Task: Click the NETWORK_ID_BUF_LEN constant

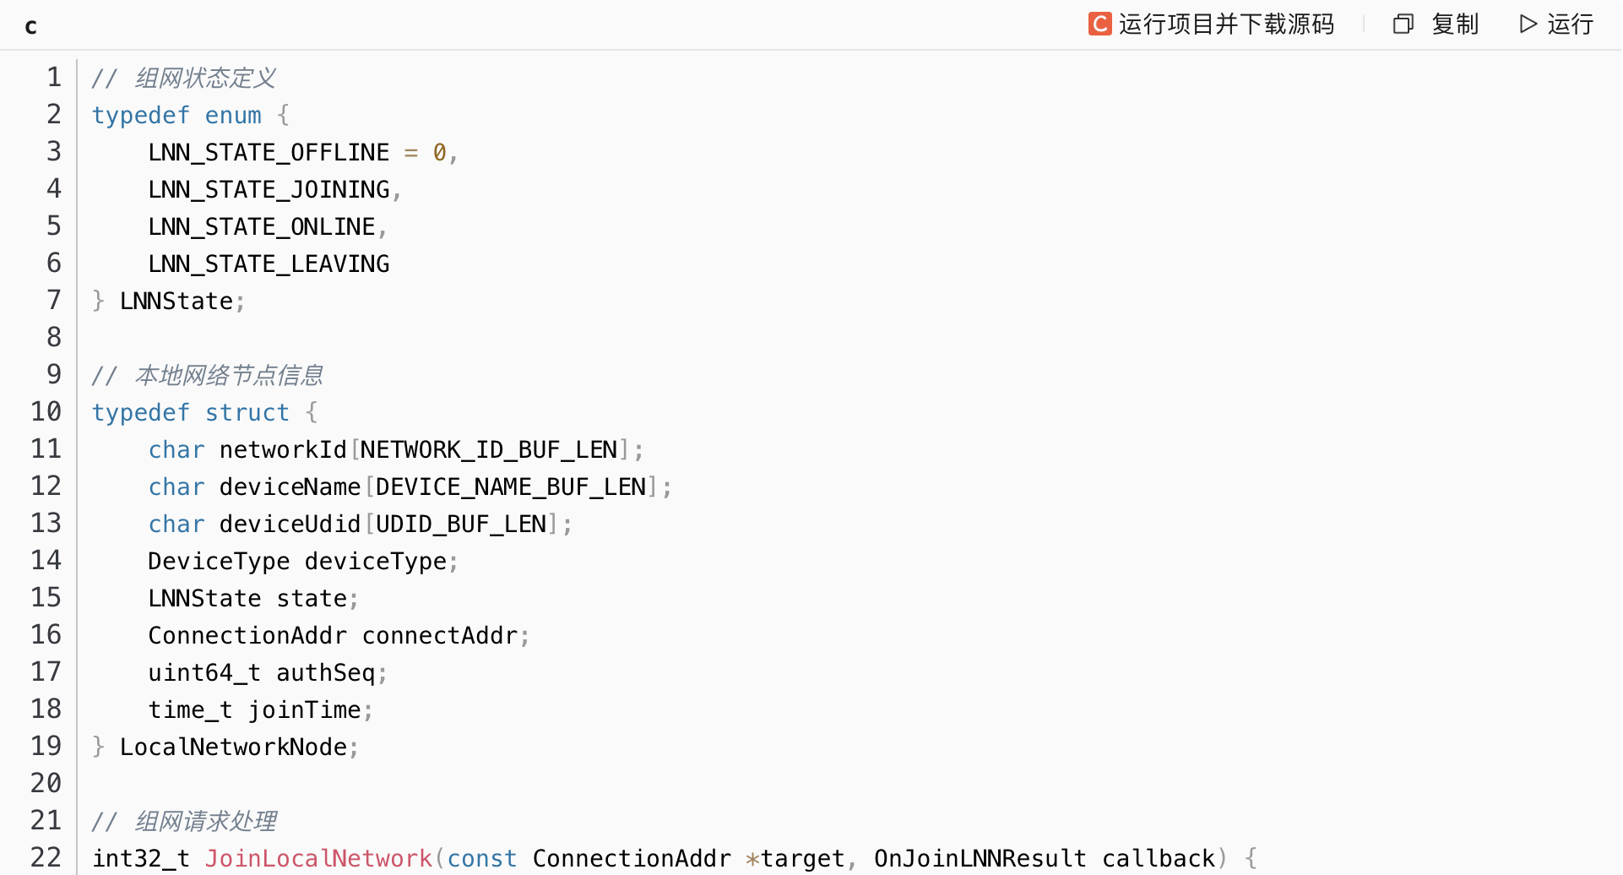Action: [x=488, y=449]
